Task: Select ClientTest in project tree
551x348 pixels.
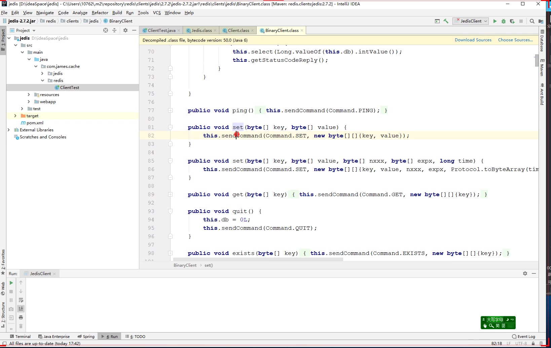Action: 73,88
